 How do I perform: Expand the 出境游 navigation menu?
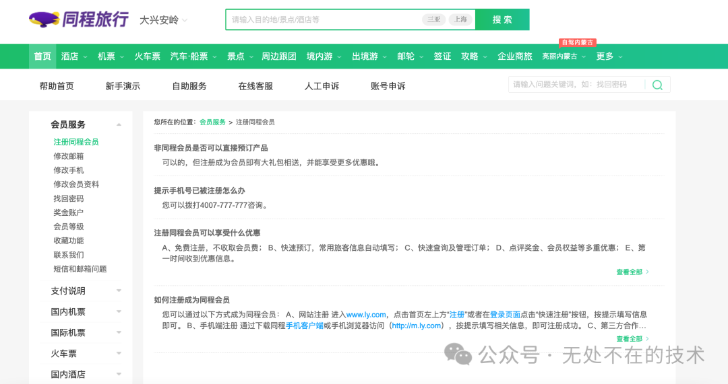click(x=369, y=56)
